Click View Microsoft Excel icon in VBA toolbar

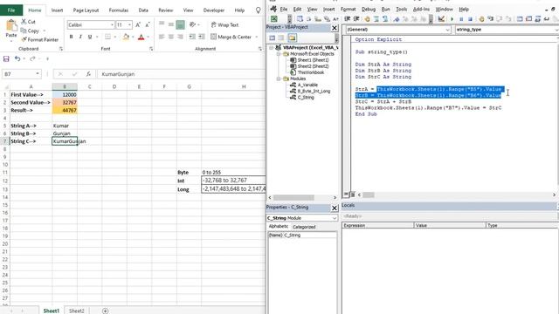[x=274, y=19]
